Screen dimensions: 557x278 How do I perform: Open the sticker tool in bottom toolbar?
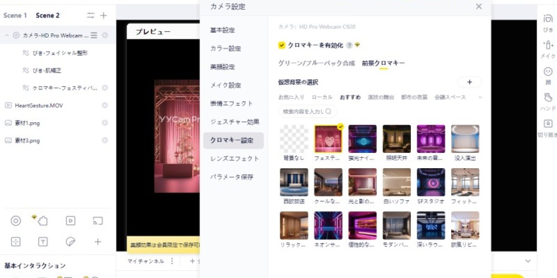[x=71, y=241]
